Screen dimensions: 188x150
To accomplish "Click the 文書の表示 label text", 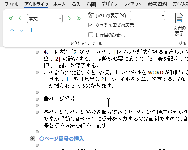I will pyautogui.click(x=179, y=31).
